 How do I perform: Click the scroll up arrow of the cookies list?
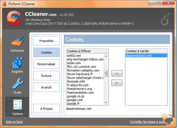pyautogui.click(x=106, y=56)
